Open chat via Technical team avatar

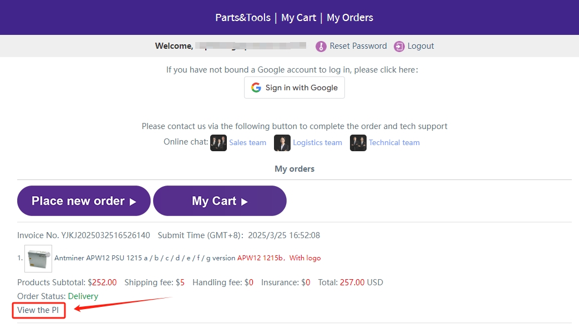(x=358, y=143)
